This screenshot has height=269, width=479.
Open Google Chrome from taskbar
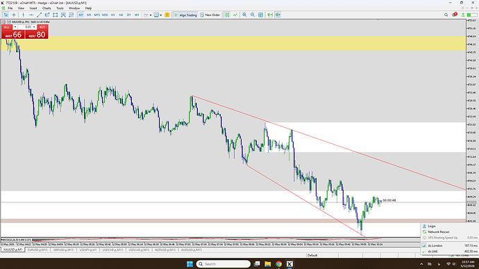click(x=278, y=264)
